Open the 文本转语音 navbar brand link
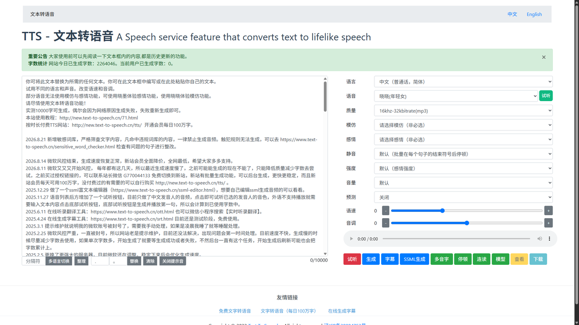Image resolution: width=579 pixels, height=325 pixels. [42, 14]
